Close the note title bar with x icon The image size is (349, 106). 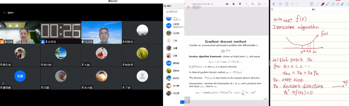point(272,9)
